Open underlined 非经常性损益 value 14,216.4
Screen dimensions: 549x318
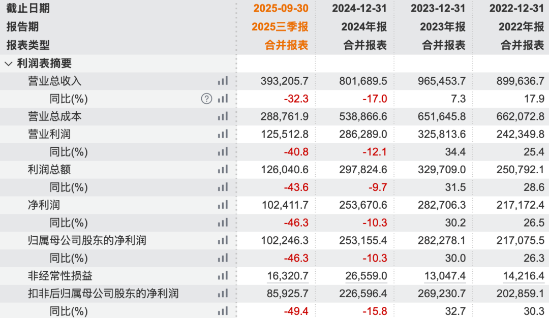coord(524,276)
